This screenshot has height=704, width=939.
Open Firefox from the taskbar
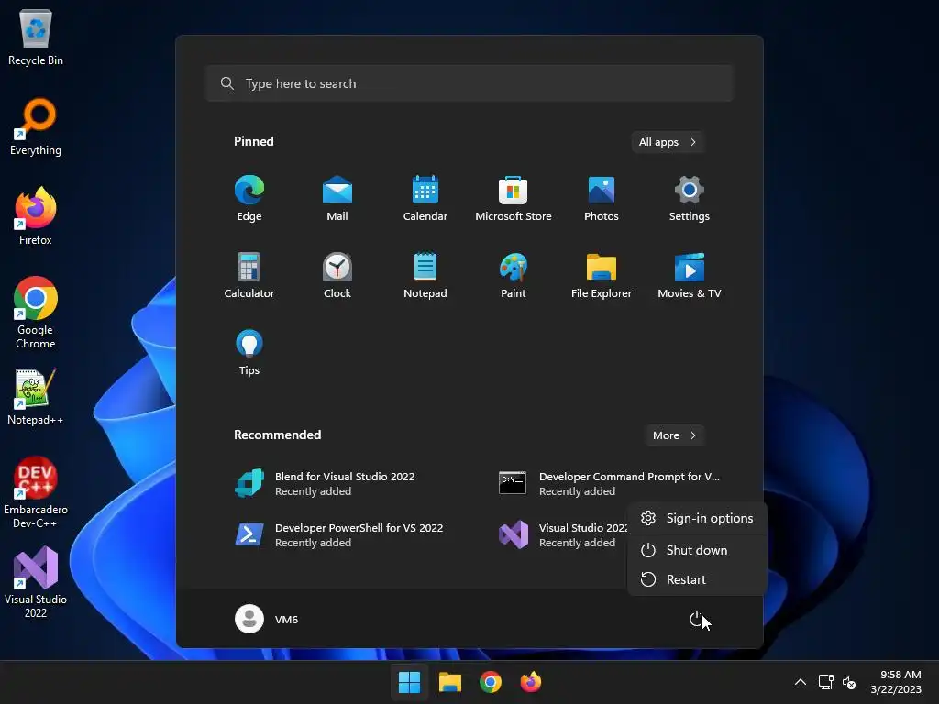click(x=531, y=682)
